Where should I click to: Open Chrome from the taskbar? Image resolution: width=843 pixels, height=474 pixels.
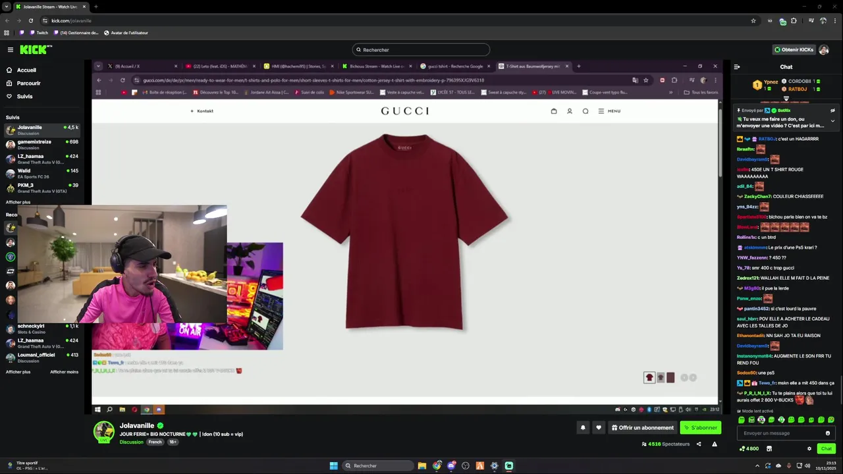tap(437, 465)
